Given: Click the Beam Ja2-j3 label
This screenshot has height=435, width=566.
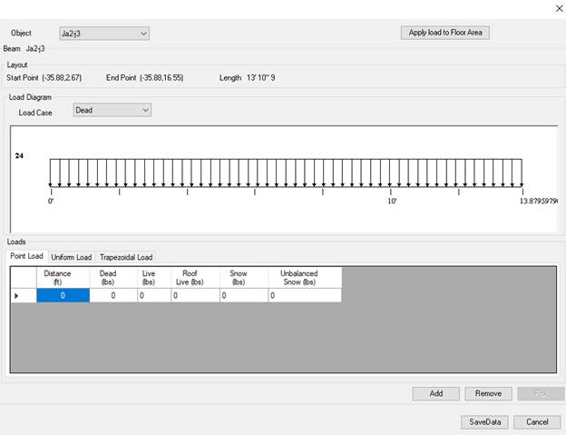Looking at the screenshot, I should 24,49.
